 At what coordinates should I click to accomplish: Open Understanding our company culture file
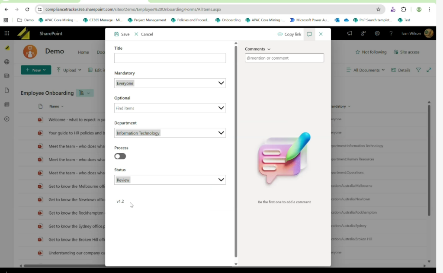coord(77,253)
